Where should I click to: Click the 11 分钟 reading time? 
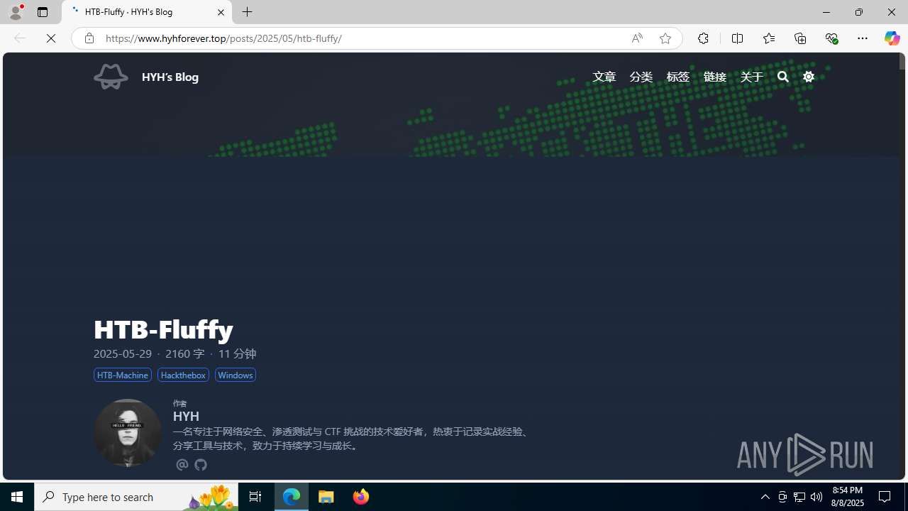tap(237, 353)
